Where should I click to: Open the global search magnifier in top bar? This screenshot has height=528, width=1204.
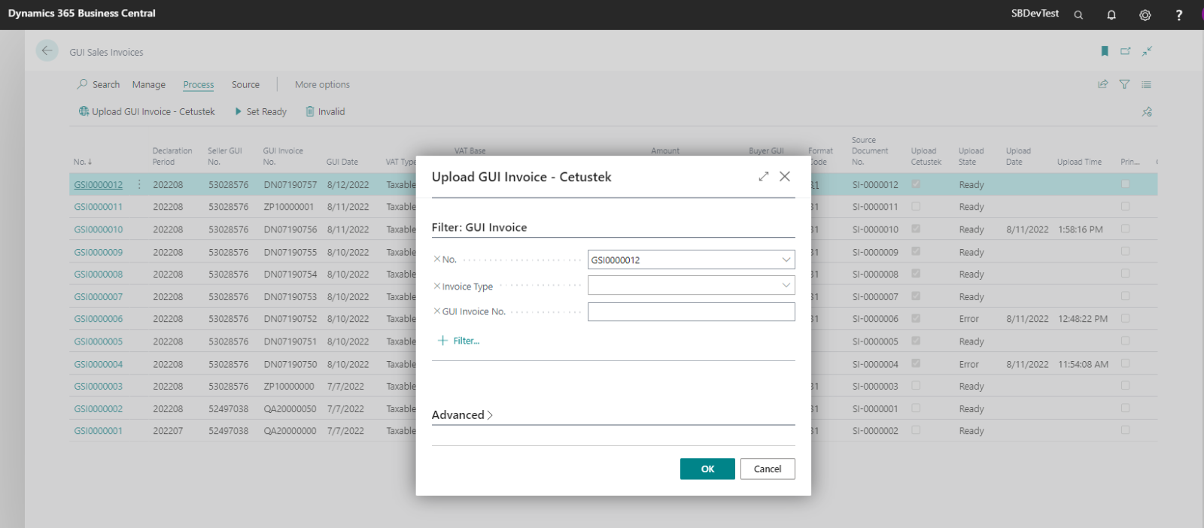pyautogui.click(x=1078, y=14)
